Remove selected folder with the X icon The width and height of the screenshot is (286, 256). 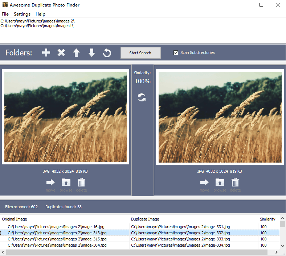[61, 53]
